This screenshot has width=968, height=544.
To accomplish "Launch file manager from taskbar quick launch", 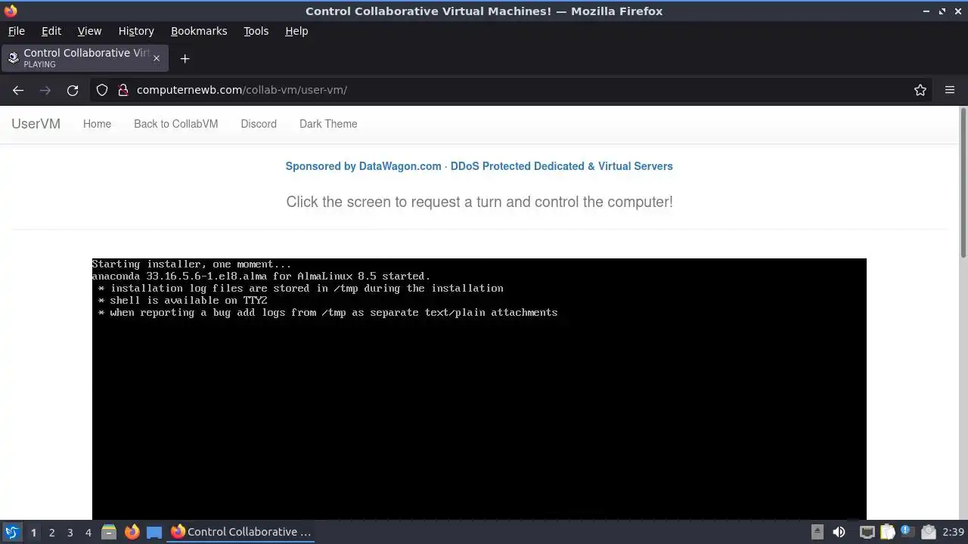I will (x=108, y=532).
